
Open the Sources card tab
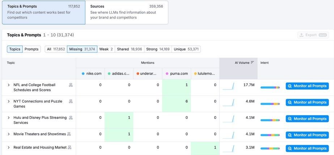coord(127,12)
